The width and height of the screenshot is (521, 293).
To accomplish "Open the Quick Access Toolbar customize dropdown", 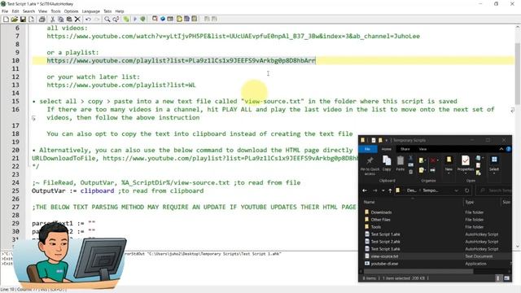I will [x=387, y=140].
